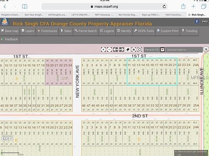Switch to the Get Your Knigh... tab
The width and height of the screenshot is (209, 156).
[x=34, y=15]
